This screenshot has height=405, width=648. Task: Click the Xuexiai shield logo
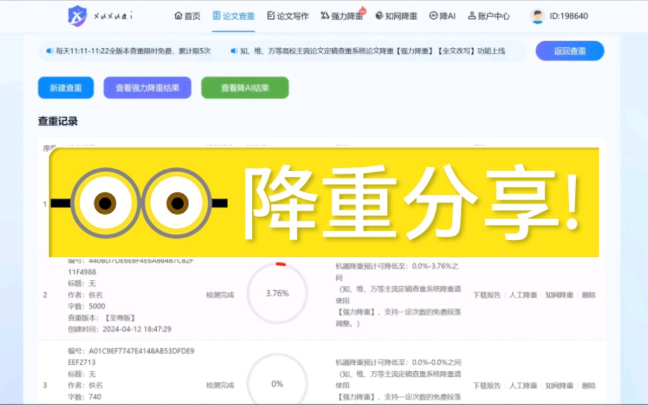77,16
